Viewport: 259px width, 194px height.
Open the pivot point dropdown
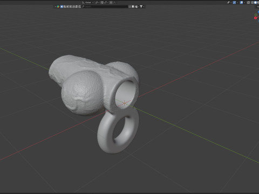pos(97,3)
